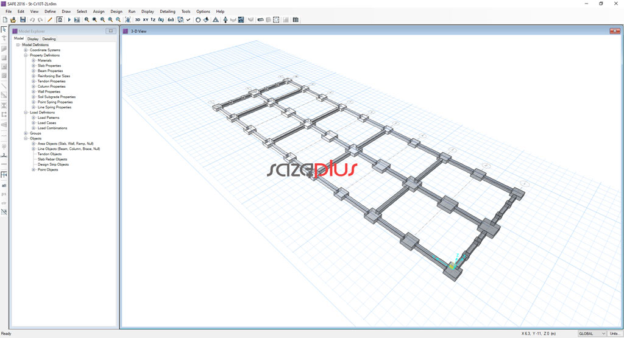This screenshot has height=338, width=624.
Task: Click the triangle show loads icon
Action: point(216,19)
